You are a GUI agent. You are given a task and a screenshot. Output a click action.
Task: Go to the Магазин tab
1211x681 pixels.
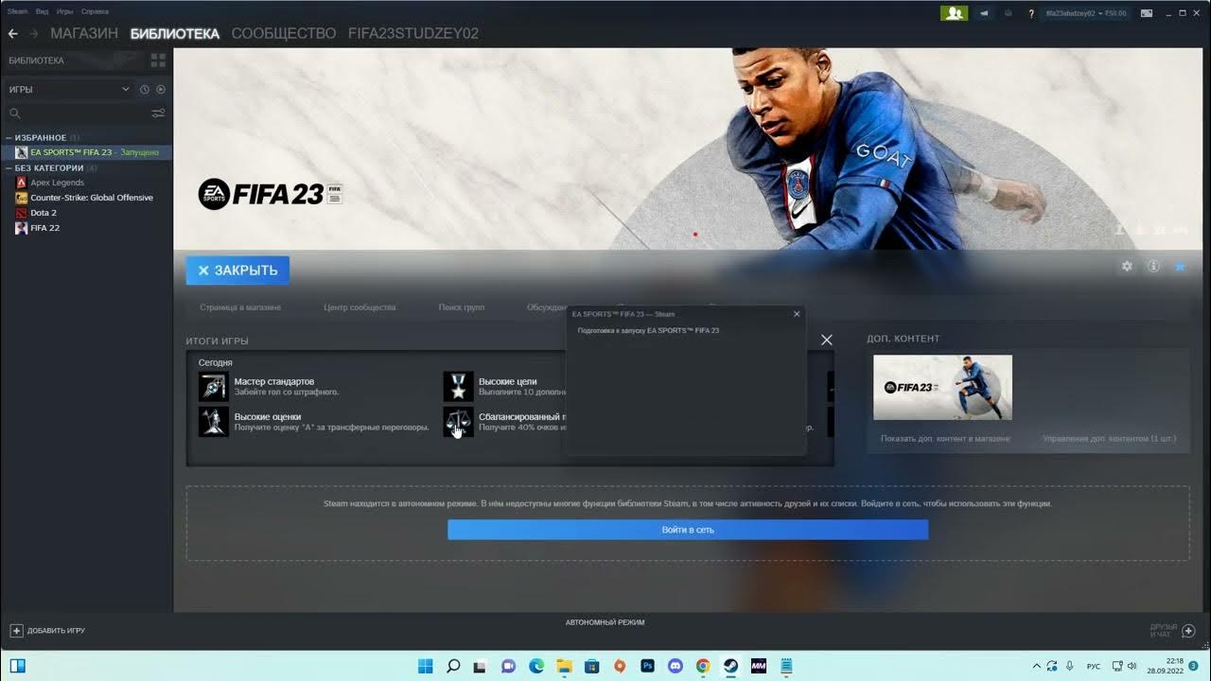click(84, 33)
